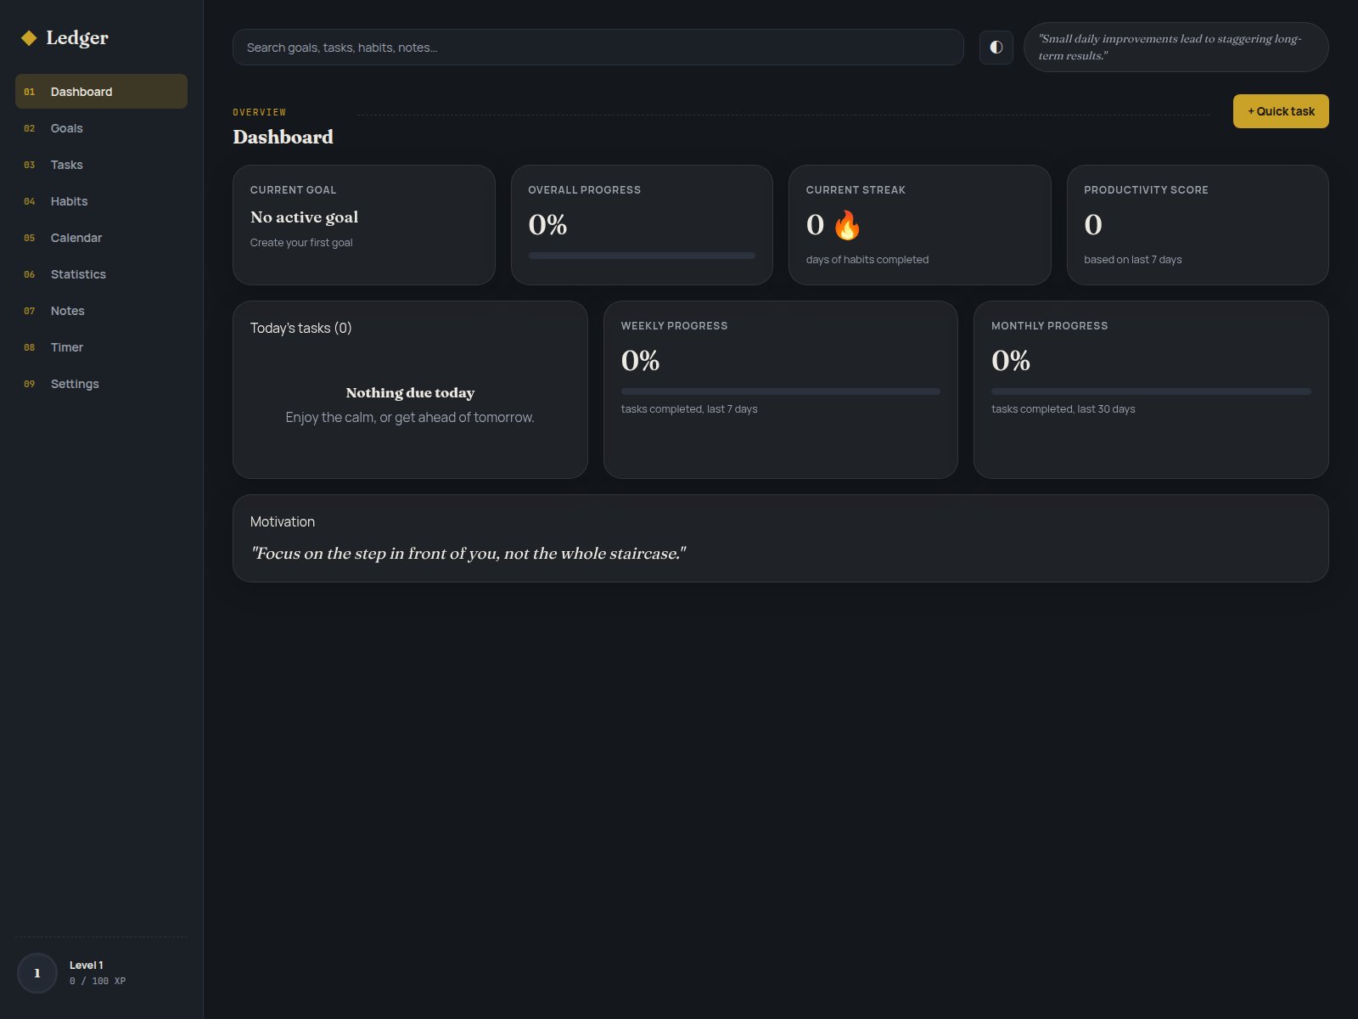Select Habits in the sidebar
The image size is (1358, 1019).
(101, 201)
